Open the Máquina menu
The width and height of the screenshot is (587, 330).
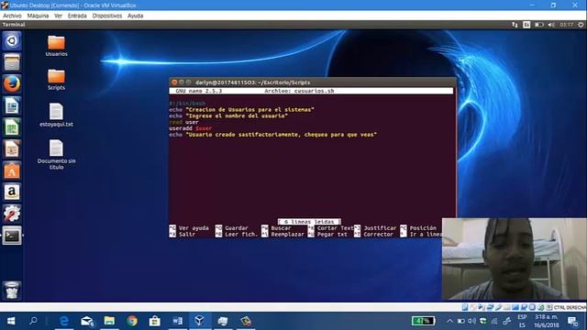(x=38, y=16)
